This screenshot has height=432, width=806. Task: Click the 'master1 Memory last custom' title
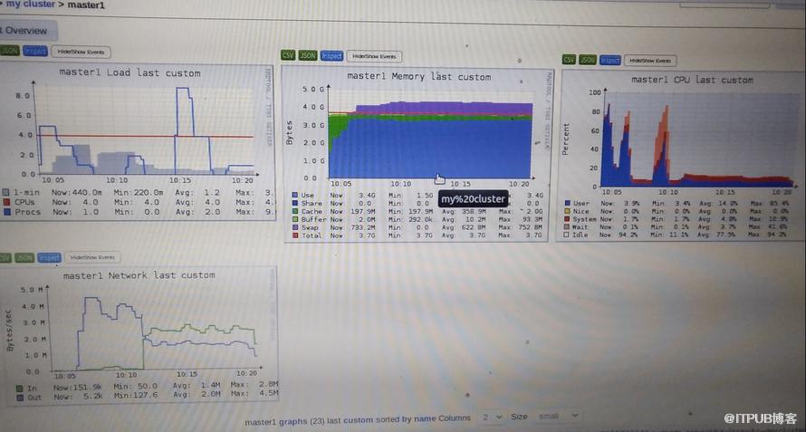pyautogui.click(x=419, y=77)
